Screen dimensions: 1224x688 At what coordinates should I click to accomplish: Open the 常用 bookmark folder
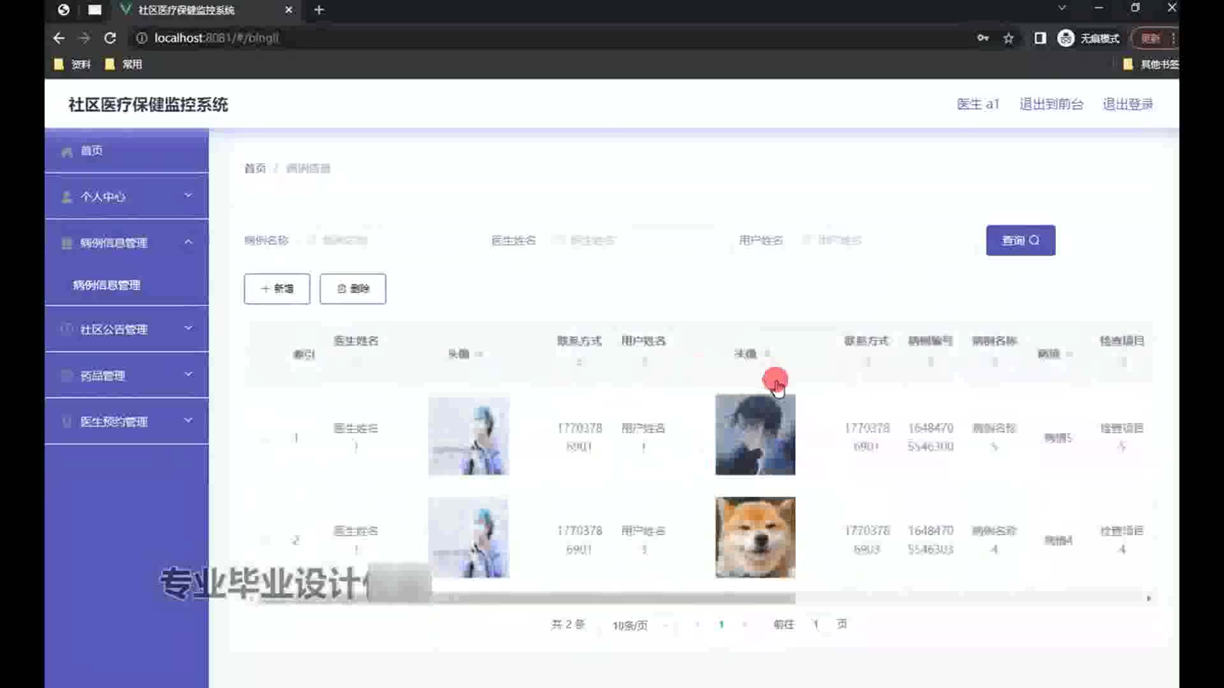(x=123, y=64)
